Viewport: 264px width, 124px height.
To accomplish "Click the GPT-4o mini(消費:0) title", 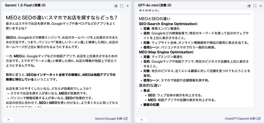I will point(155,5).
